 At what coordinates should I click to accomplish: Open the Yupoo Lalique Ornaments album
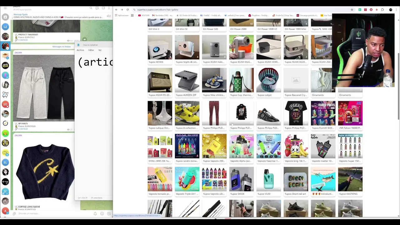[x=160, y=115]
